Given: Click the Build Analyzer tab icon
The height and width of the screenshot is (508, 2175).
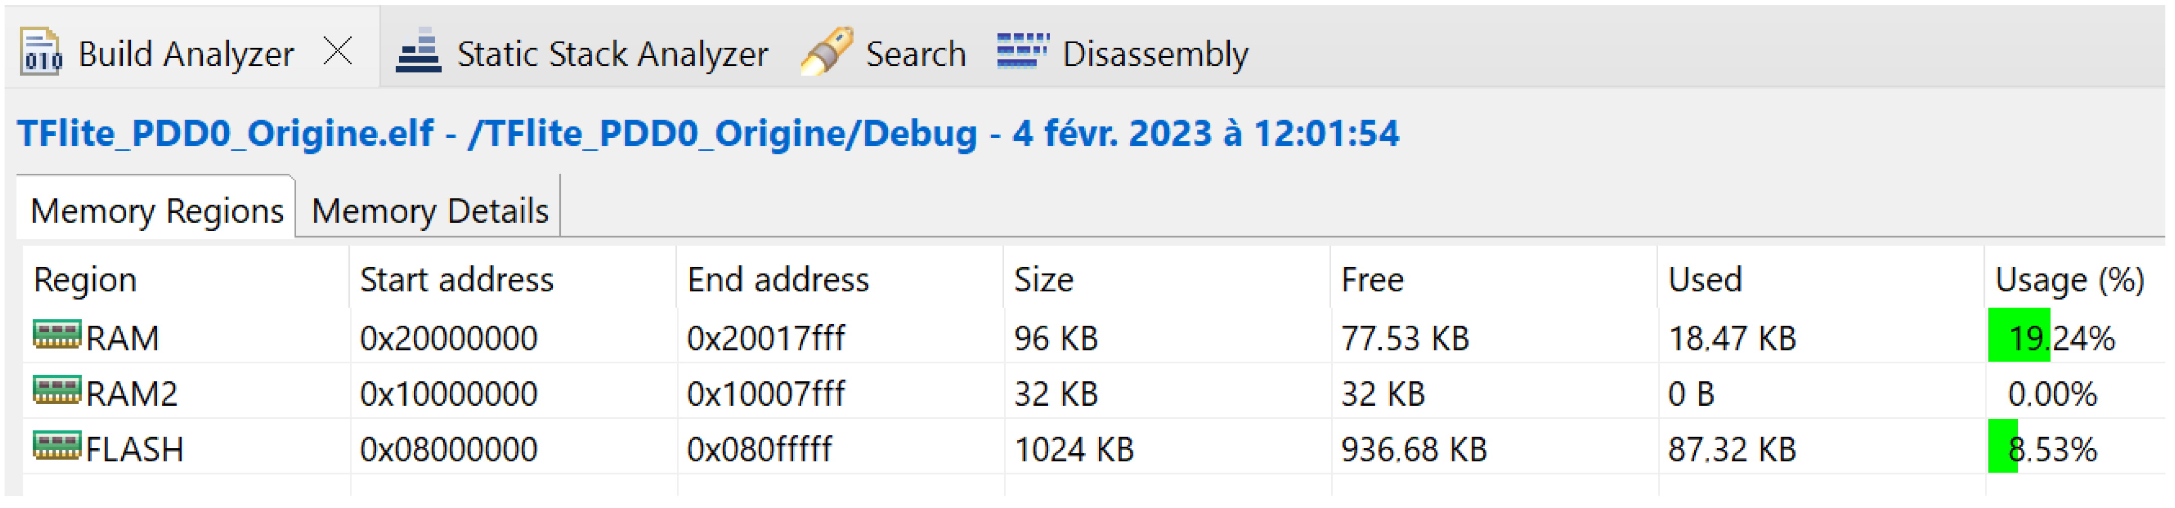Looking at the screenshot, I should point(39,52).
